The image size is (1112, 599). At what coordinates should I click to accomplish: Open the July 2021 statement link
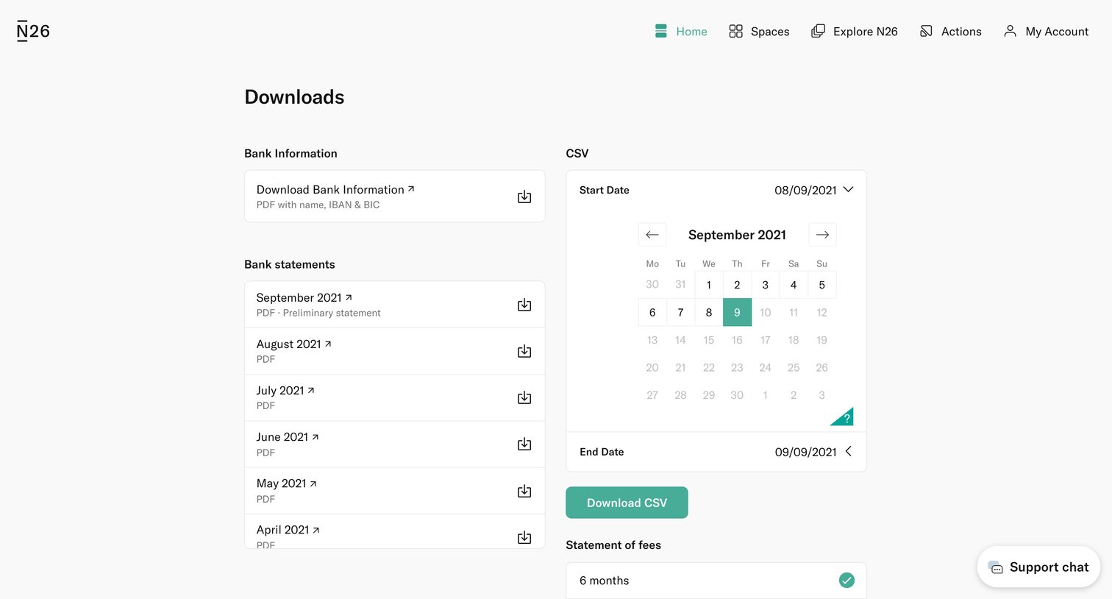point(285,391)
